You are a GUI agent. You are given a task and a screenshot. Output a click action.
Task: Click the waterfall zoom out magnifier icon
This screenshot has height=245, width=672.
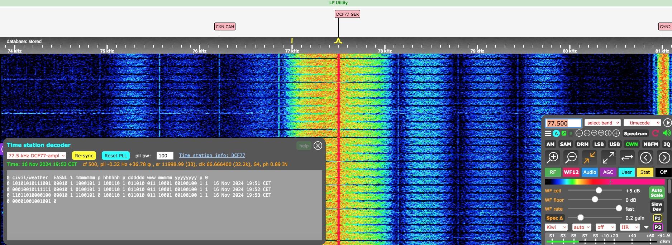(571, 157)
